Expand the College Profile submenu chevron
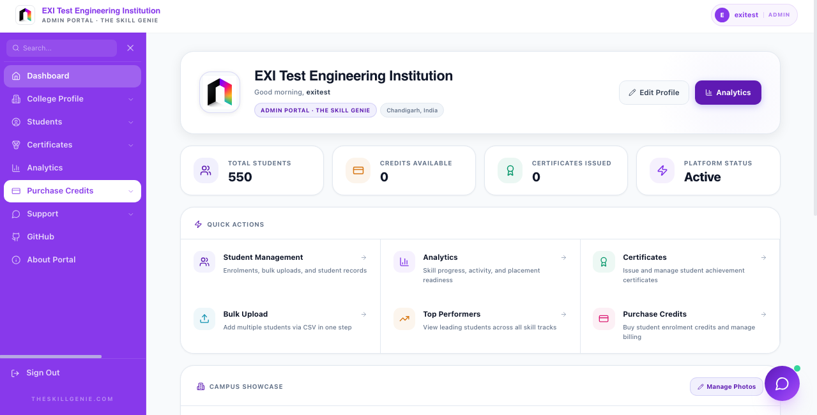 pos(130,99)
